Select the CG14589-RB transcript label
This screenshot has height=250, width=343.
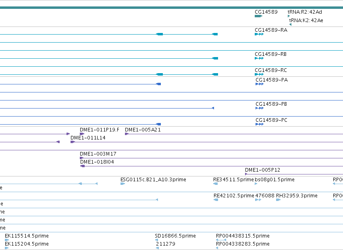tap(270, 54)
